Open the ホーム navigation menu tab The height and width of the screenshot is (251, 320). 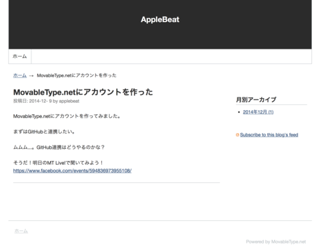pos(20,56)
